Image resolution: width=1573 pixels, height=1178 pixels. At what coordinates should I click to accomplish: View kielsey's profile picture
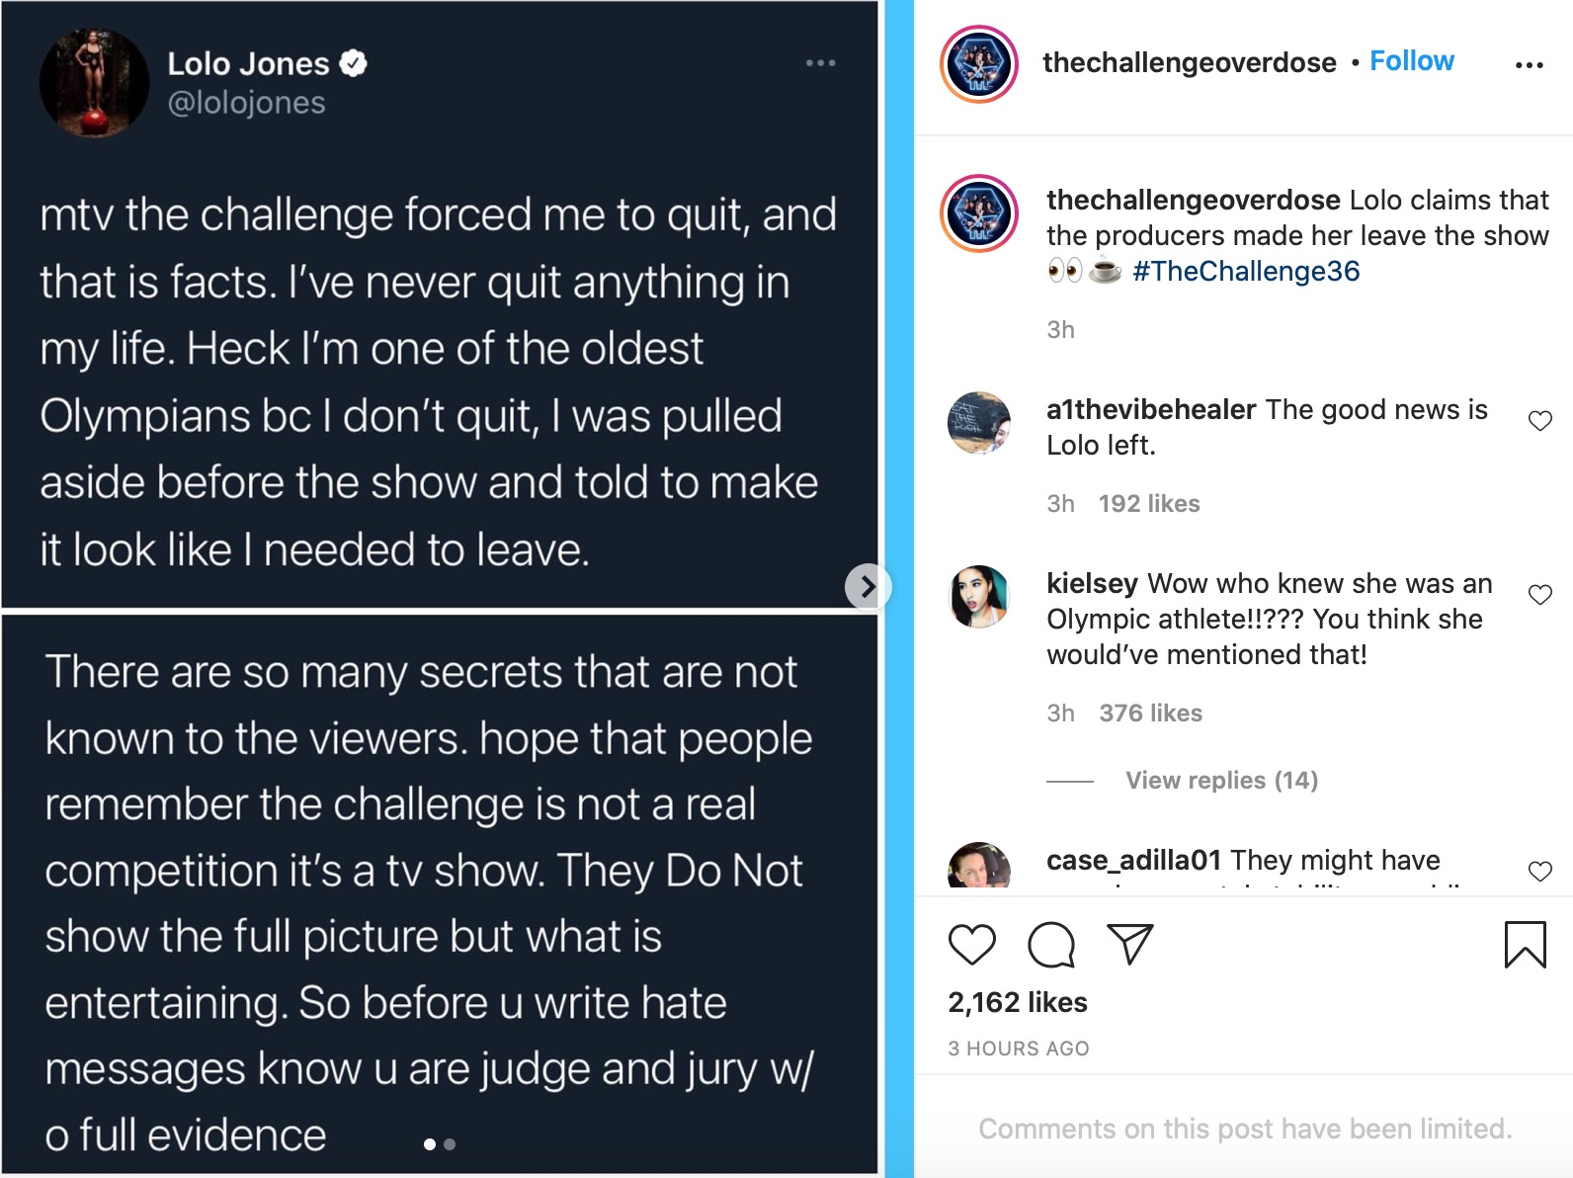pos(978,597)
